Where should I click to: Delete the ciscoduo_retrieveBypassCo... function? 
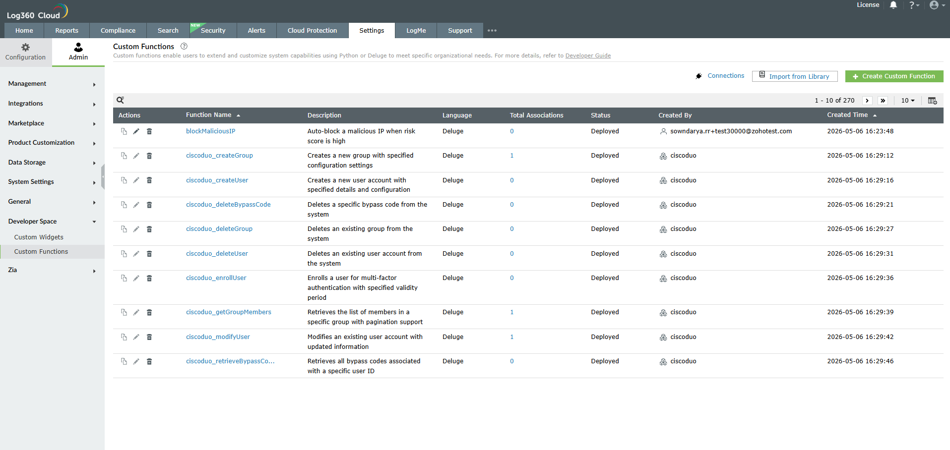point(149,361)
